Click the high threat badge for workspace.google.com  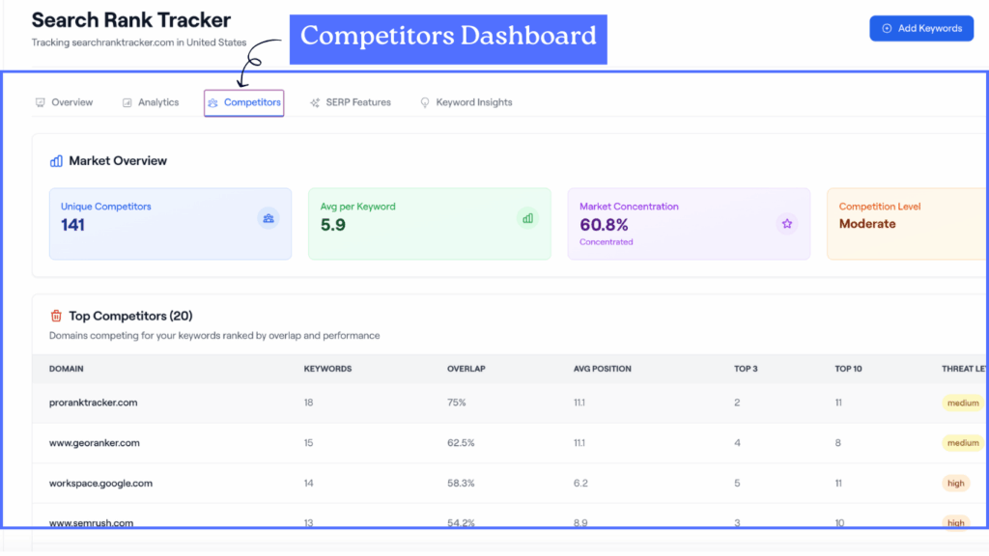(955, 483)
